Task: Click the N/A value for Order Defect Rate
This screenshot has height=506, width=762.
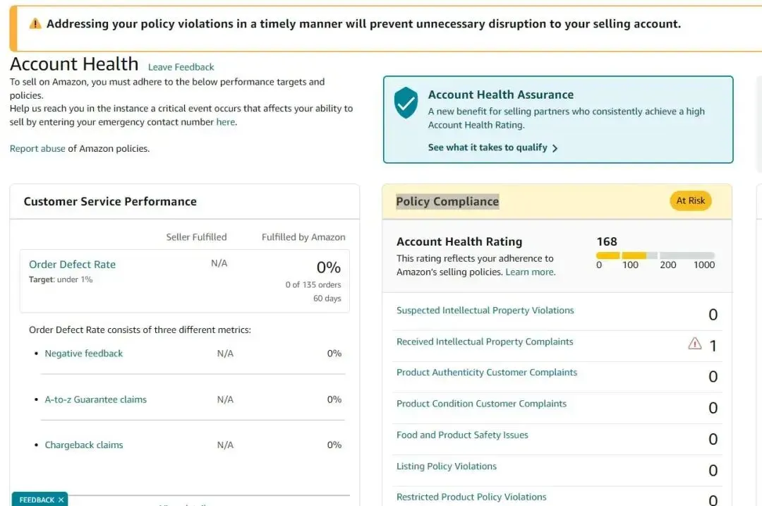Action: tap(219, 263)
